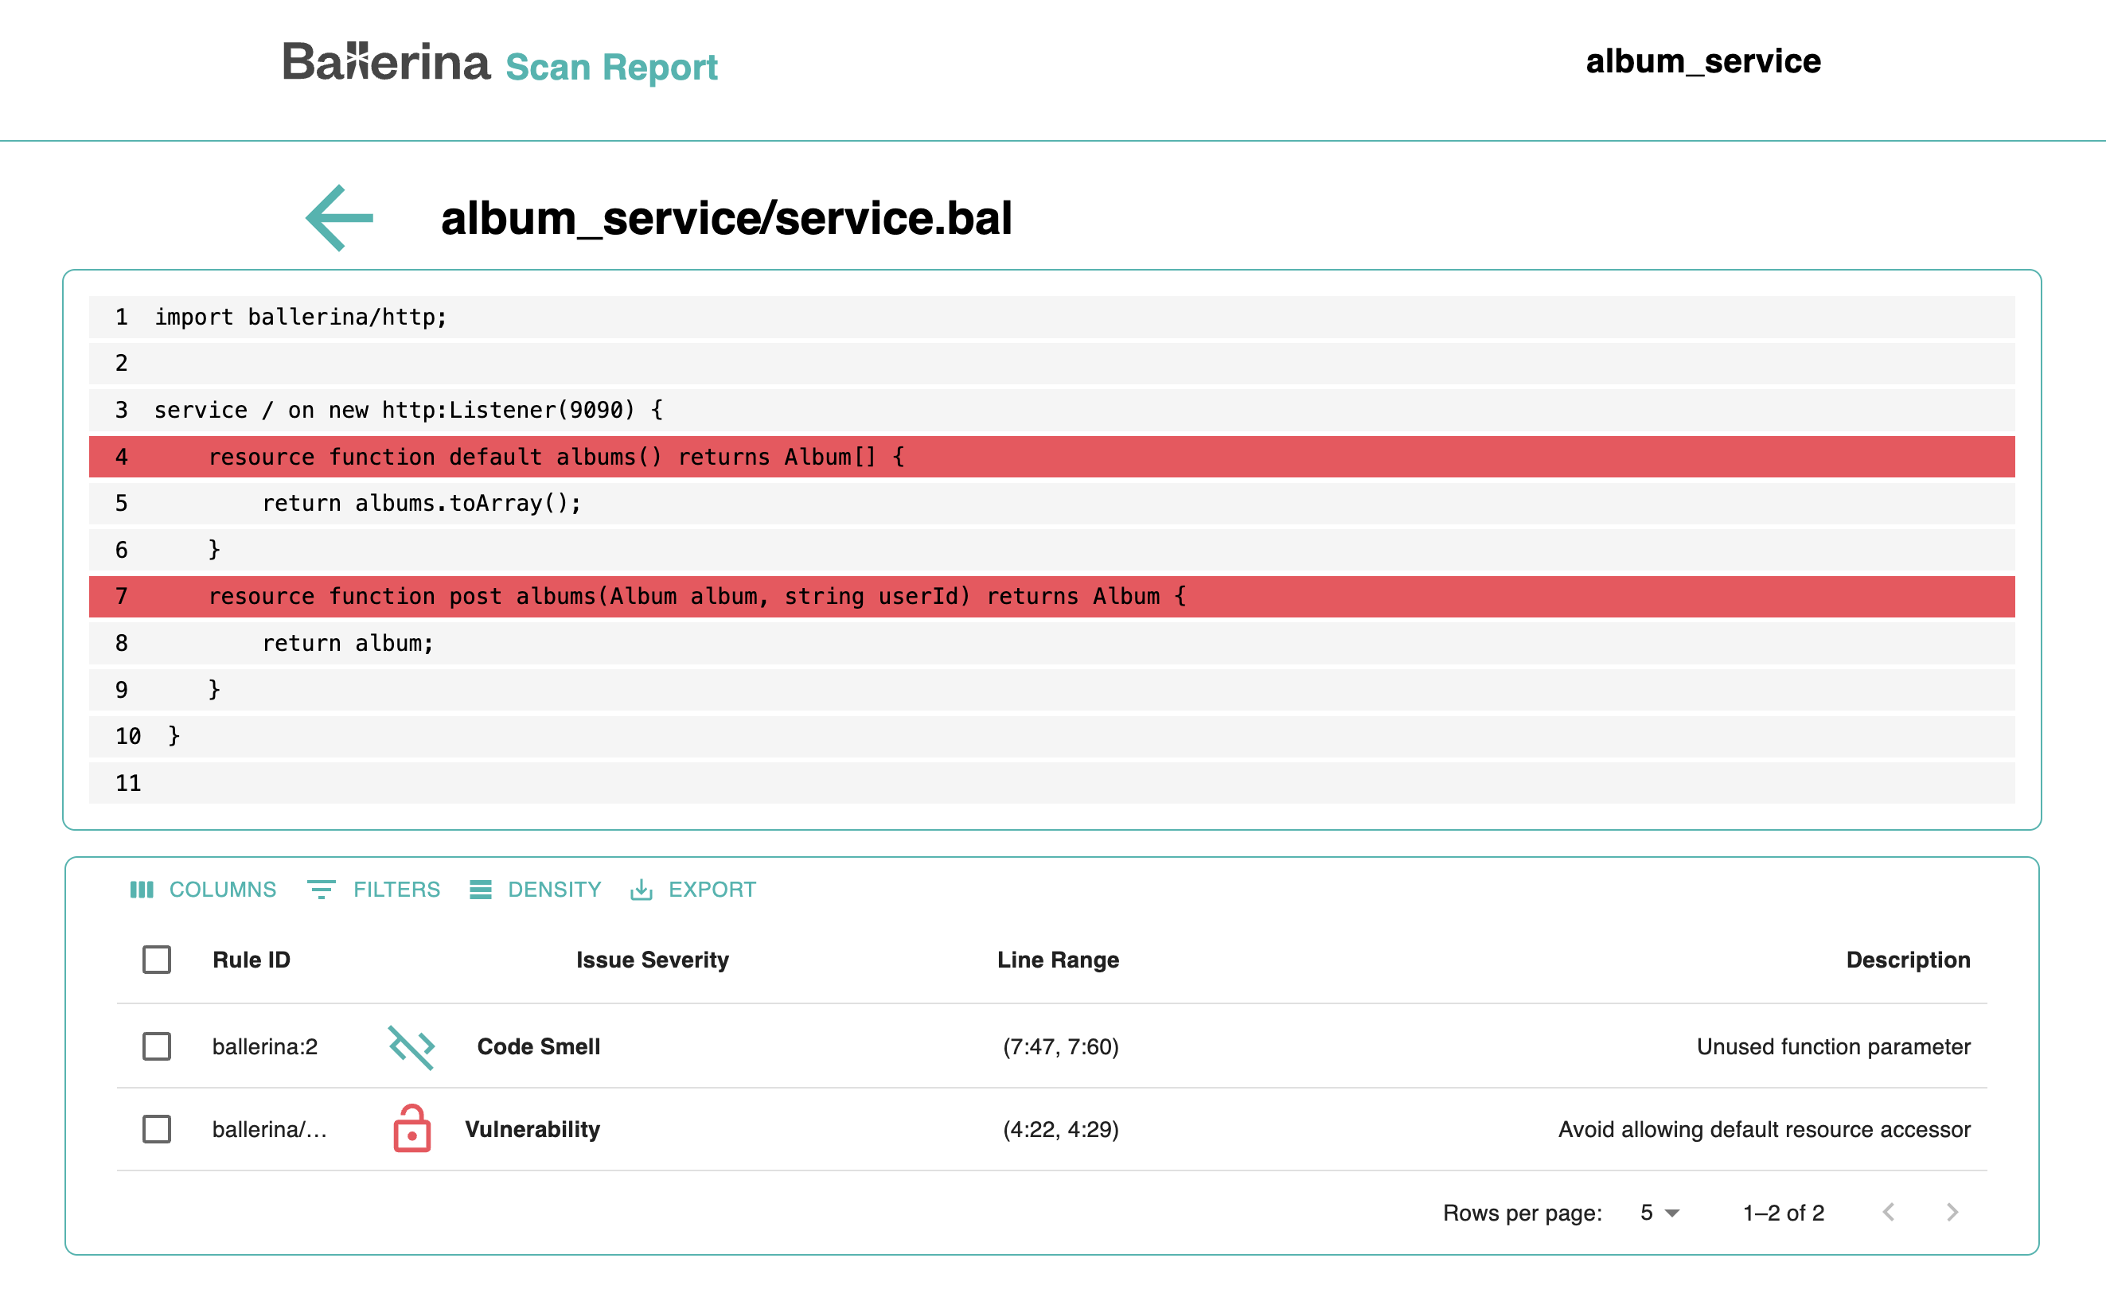Click the 'album_service' project name

(1702, 61)
